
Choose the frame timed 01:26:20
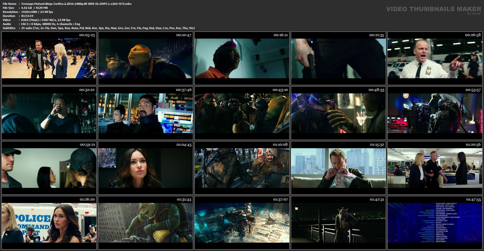(49, 223)
